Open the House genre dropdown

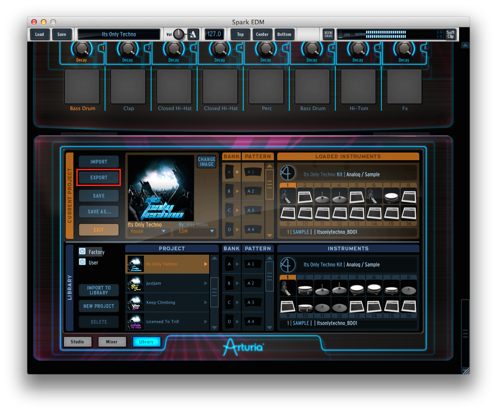point(149,231)
